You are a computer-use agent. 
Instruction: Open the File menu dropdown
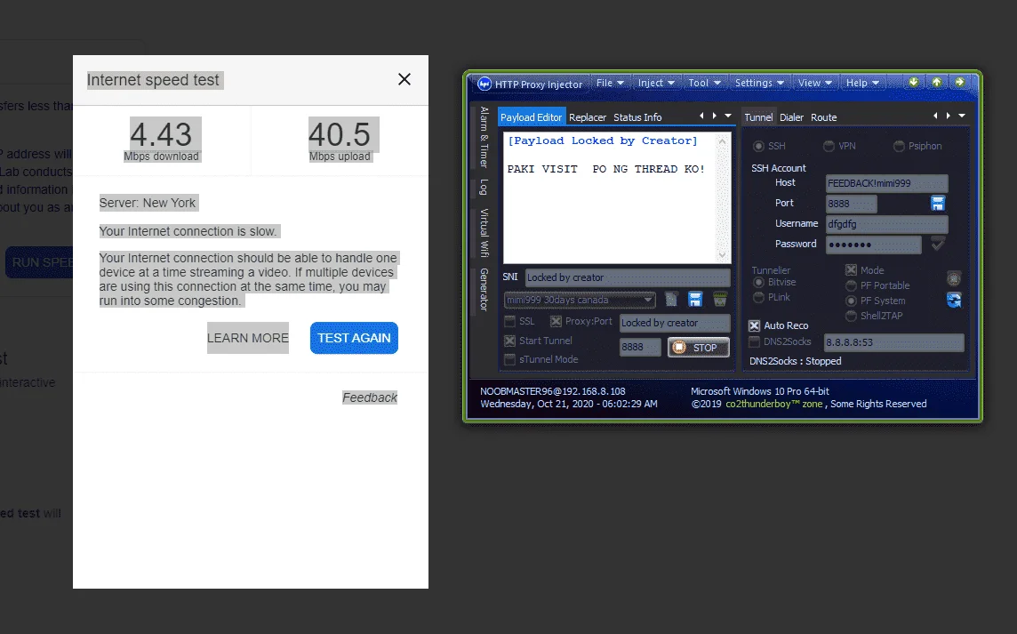[x=610, y=83]
